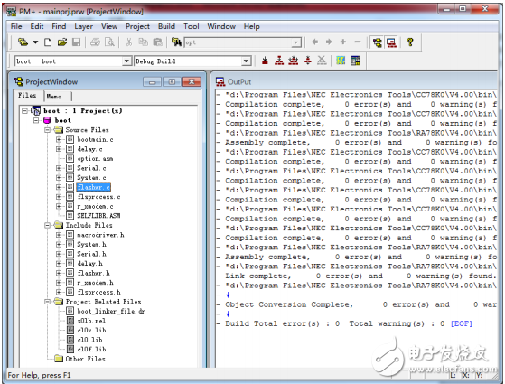This screenshot has height=384, width=505.
Task: Select SELFLIBR.ASM file
Action: (x=98, y=216)
